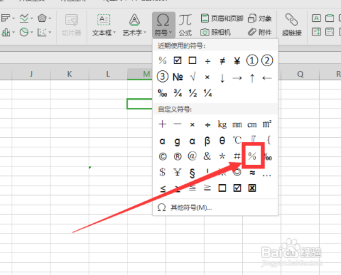Insert the ® registered symbol
The height and width of the screenshot is (275, 341).
point(177,156)
